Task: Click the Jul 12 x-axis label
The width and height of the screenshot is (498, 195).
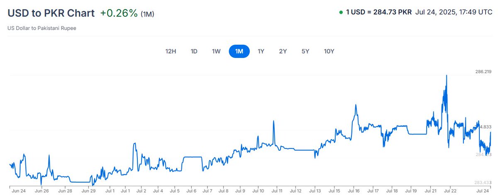Action: (x=296, y=191)
